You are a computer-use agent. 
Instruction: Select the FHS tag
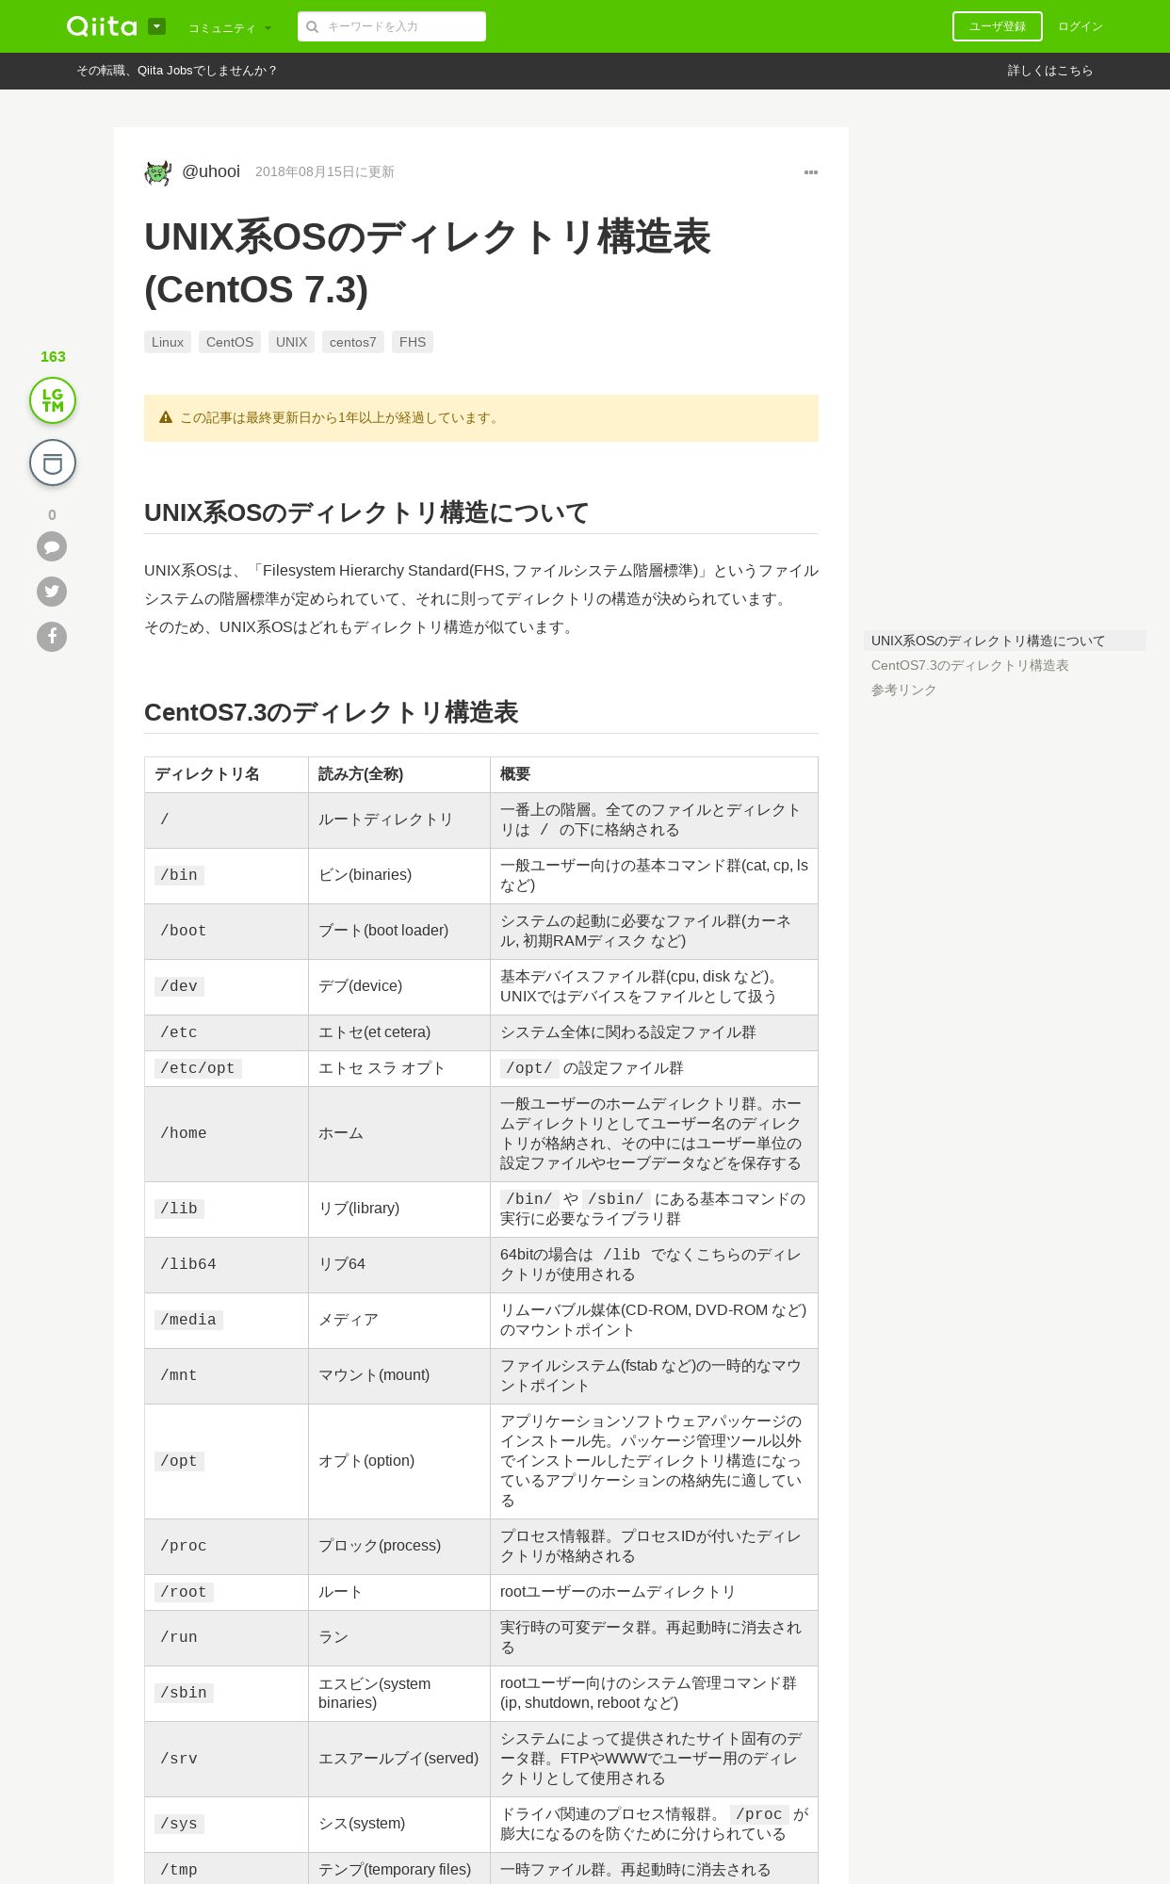click(x=413, y=342)
